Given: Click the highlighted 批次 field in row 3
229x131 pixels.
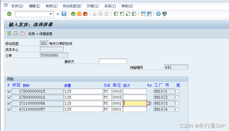Looking at the screenshot, I should 135,103.
